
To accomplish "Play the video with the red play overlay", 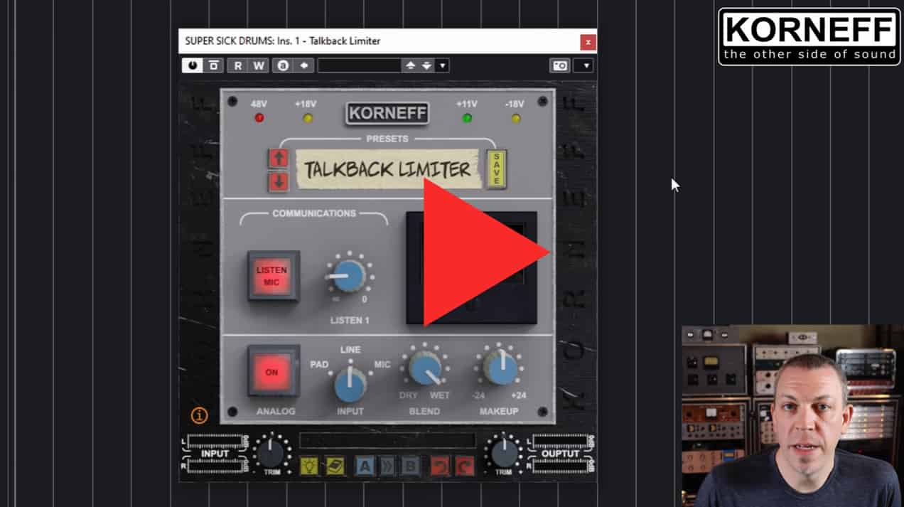I will [485, 252].
